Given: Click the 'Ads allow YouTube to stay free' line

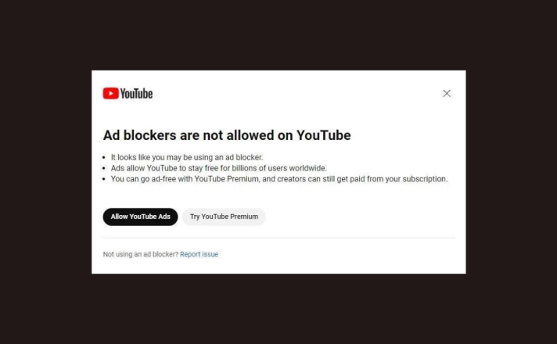Looking at the screenshot, I should click(218, 168).
